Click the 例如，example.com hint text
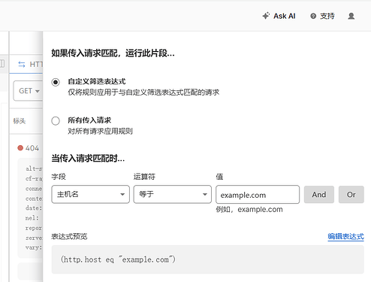The width and height of the screenshot is (371, 282). coord(249,209)
